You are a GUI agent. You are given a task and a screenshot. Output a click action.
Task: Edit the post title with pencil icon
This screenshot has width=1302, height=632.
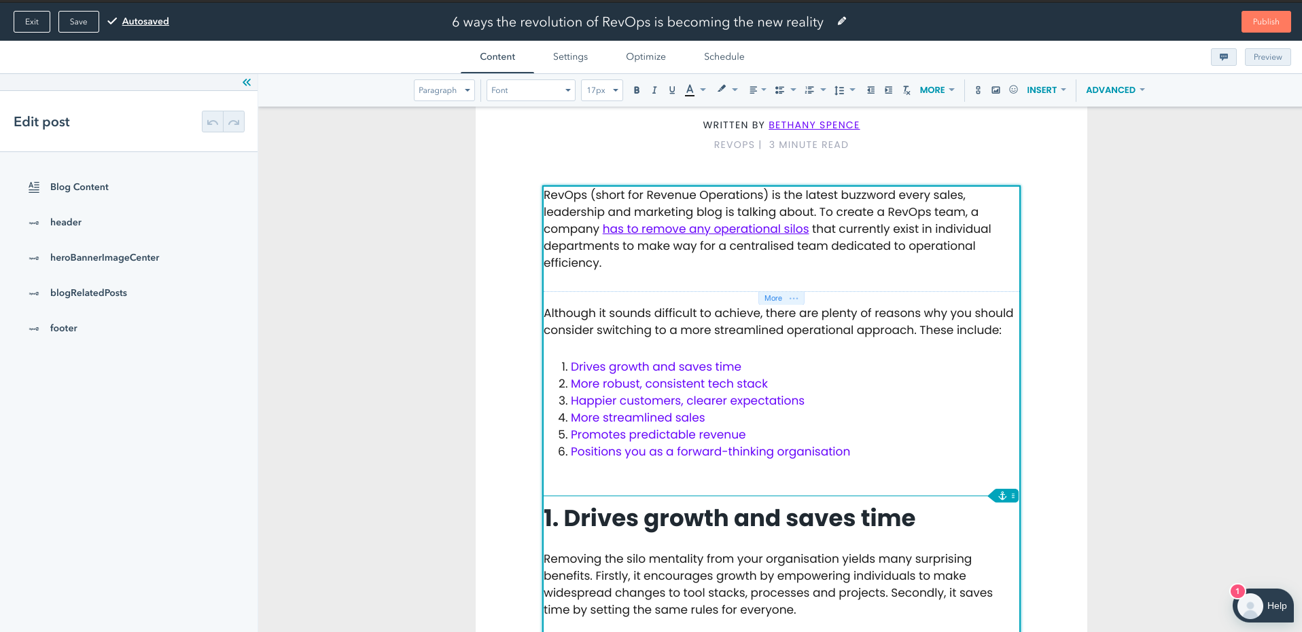(842, 22)
